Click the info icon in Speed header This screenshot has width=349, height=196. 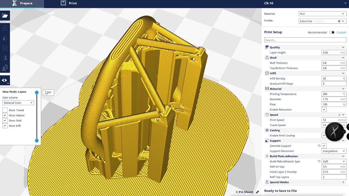(x=339, y=115)
